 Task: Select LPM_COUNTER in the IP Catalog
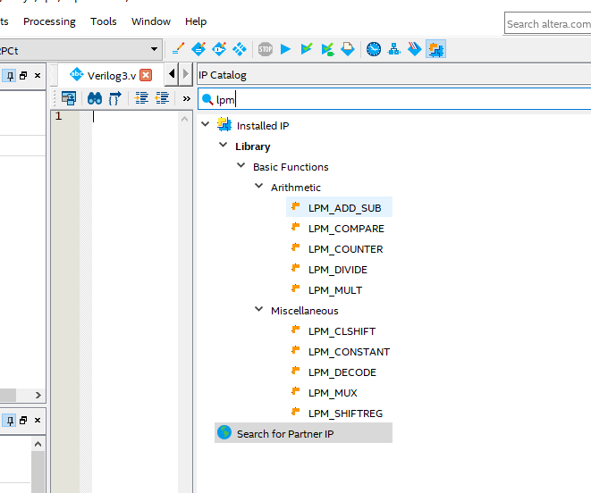click(345, 249)
